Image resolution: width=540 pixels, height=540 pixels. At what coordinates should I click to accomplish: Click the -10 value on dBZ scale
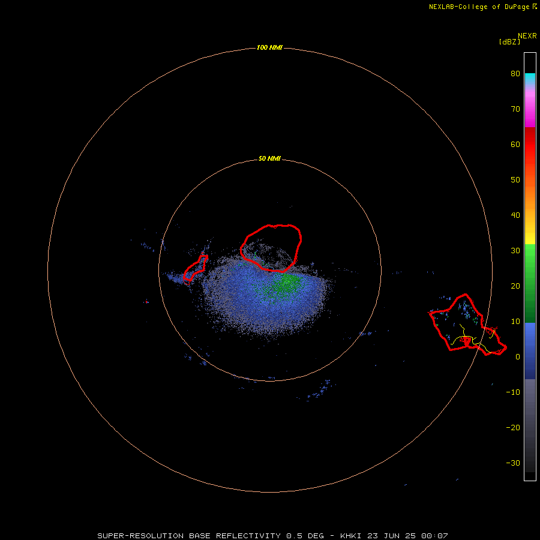click(x=513, y=392)
